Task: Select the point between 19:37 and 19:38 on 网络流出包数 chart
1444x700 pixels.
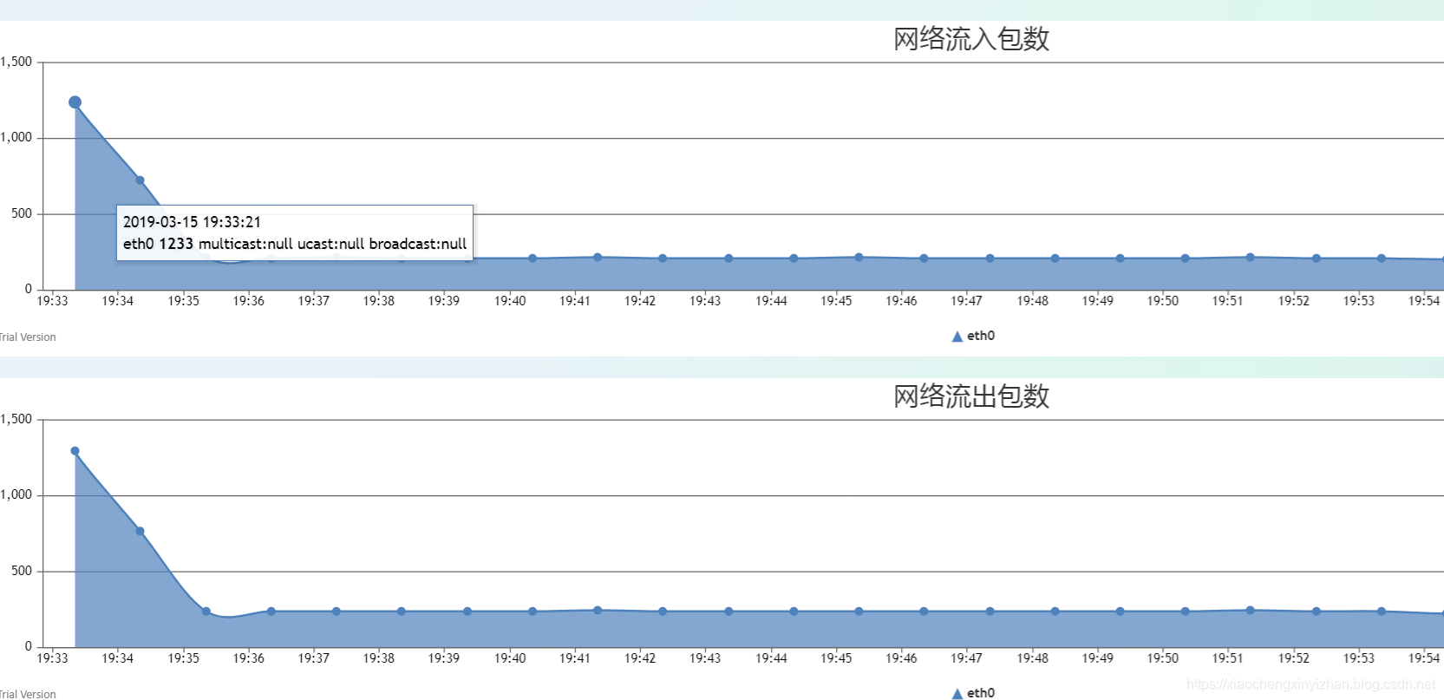Action: tap(336, 612)
